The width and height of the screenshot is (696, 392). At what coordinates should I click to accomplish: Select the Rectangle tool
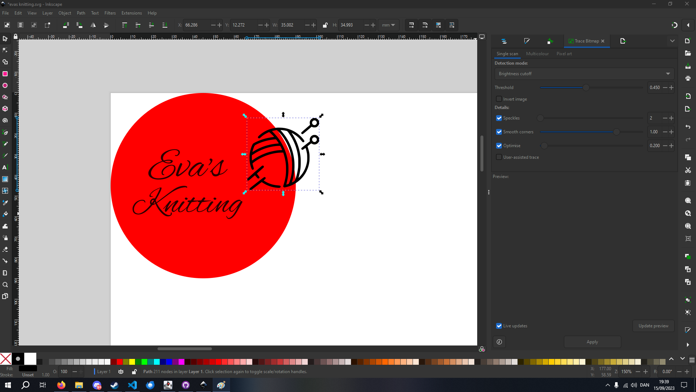tap(5, 74)
